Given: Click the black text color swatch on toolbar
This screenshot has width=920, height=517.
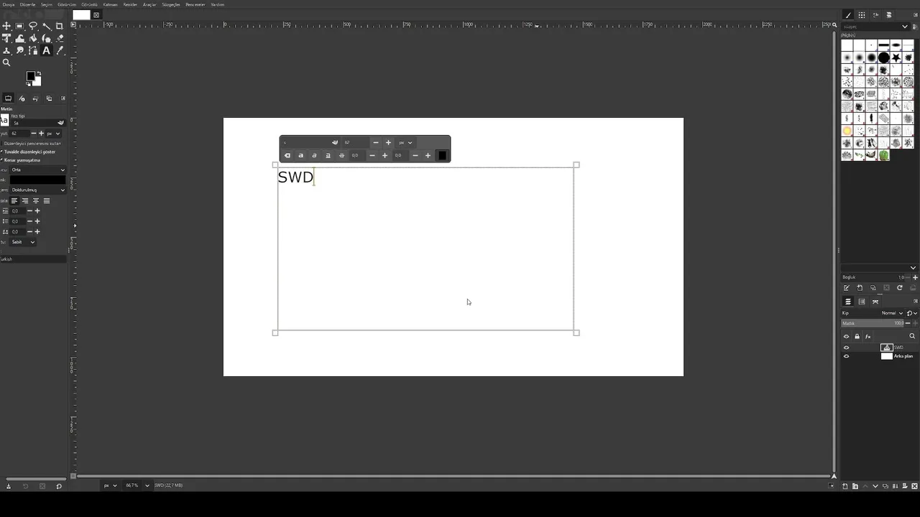Looking at the screenshot, I should pos(441,155).
